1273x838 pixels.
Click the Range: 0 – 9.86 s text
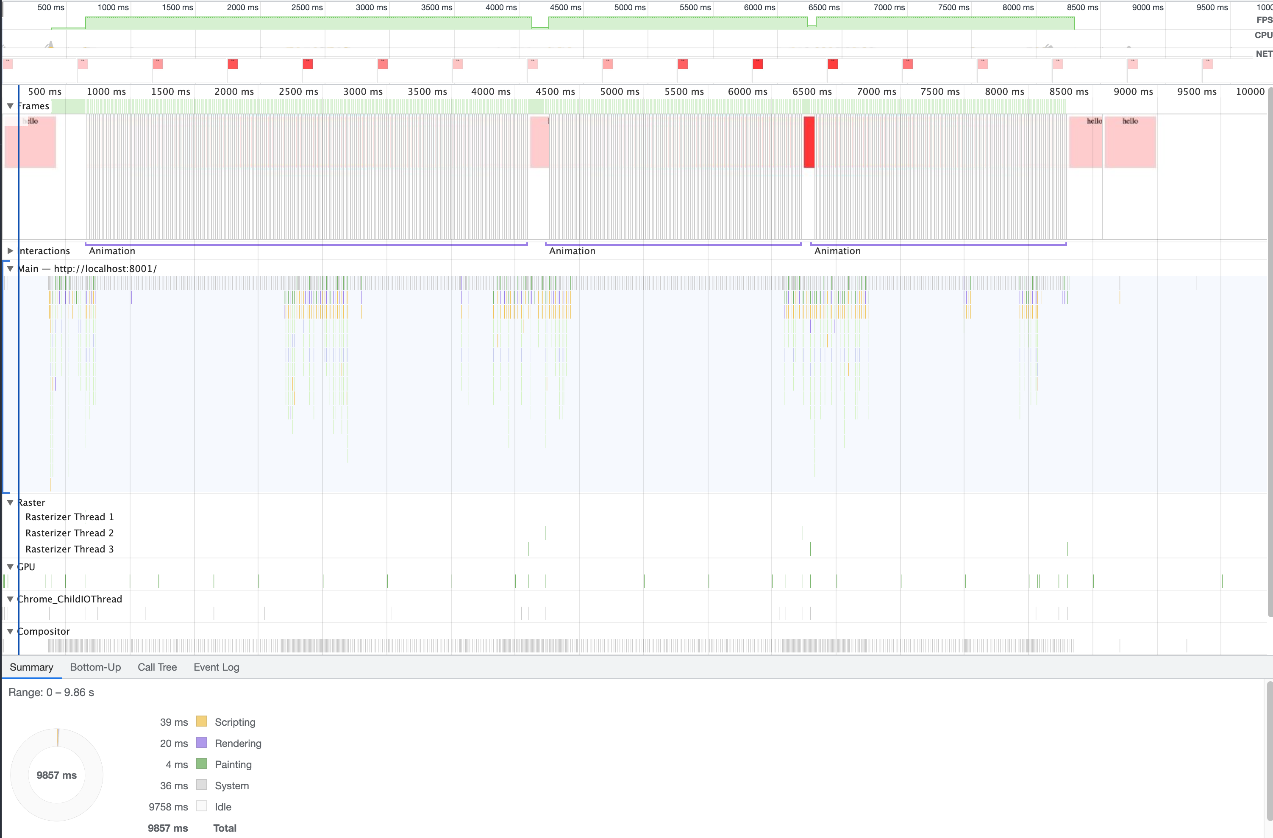51,692
